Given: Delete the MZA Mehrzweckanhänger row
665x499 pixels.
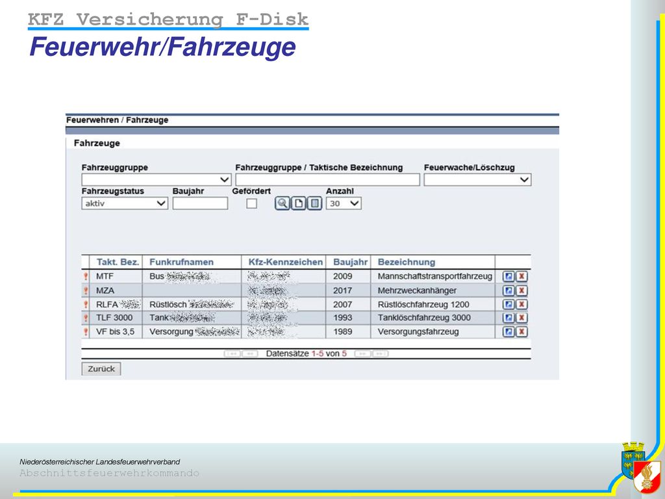Looking at the screenshot, I should point(521,290).
